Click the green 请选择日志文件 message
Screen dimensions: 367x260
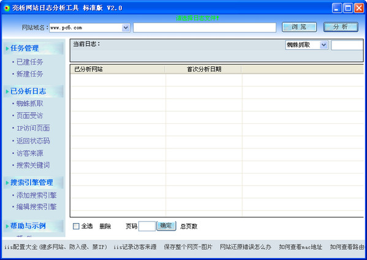[197, 18]
